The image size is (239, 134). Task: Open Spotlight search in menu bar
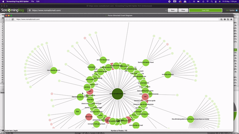point(212,1)
